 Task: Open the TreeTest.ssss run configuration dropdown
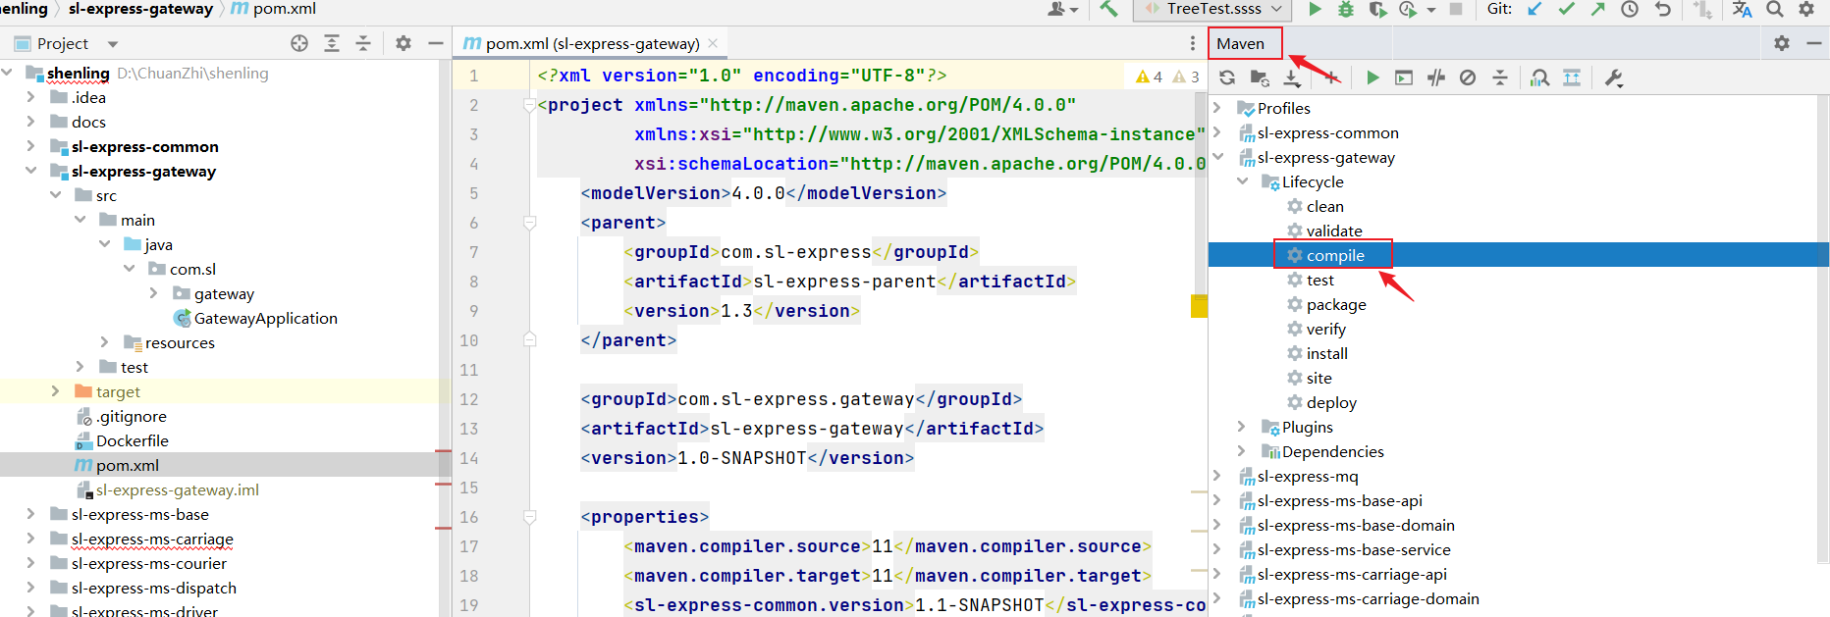(1213, 9)
